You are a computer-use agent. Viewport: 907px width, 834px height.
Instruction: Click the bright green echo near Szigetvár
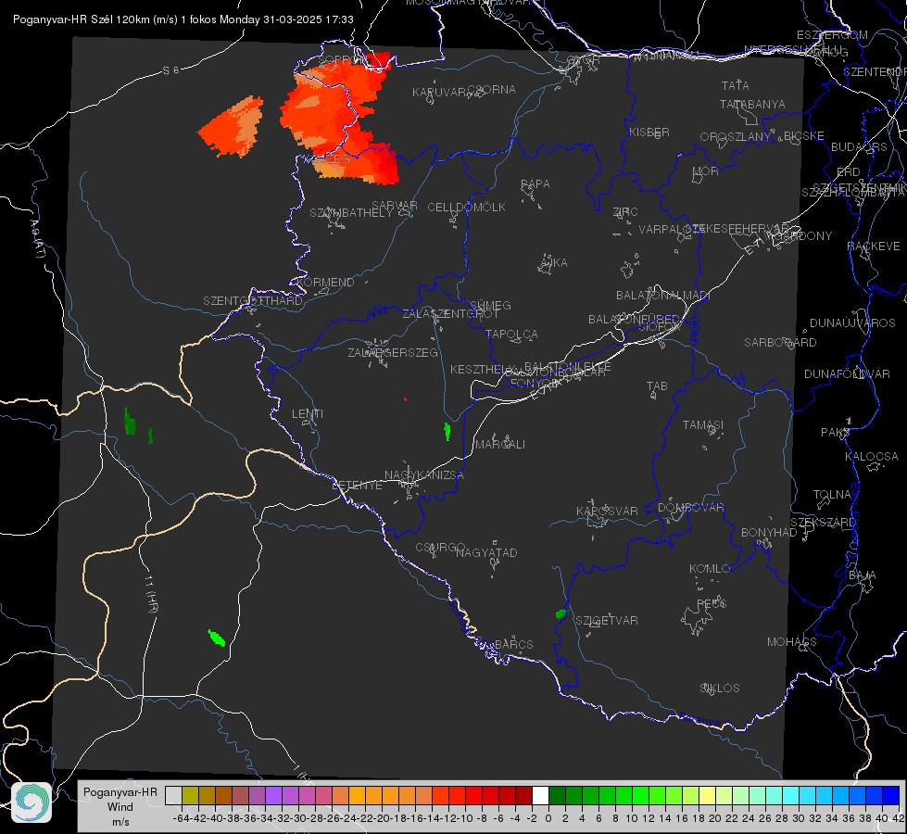(560, 614)
